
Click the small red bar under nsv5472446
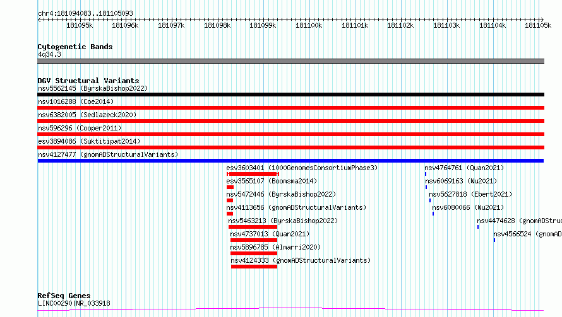pyautogui.click(x=230, y=200)
